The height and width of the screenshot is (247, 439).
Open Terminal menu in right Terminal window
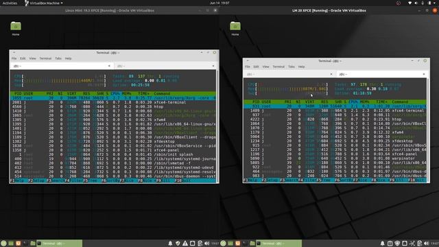point(278,67)
